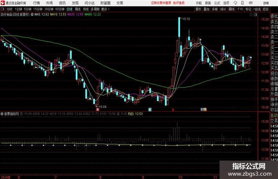This screenshot has width=278, height=179.
Task: Switch to 分时 period tab
Action: coord(10,9)
